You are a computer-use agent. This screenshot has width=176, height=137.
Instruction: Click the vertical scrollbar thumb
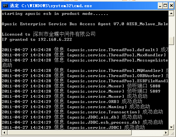[171, 41]
